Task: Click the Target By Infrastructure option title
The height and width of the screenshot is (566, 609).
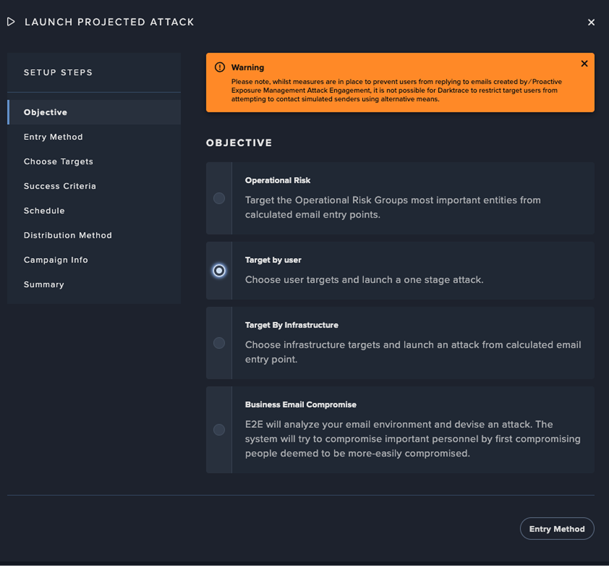Action: tap(291, 325)
